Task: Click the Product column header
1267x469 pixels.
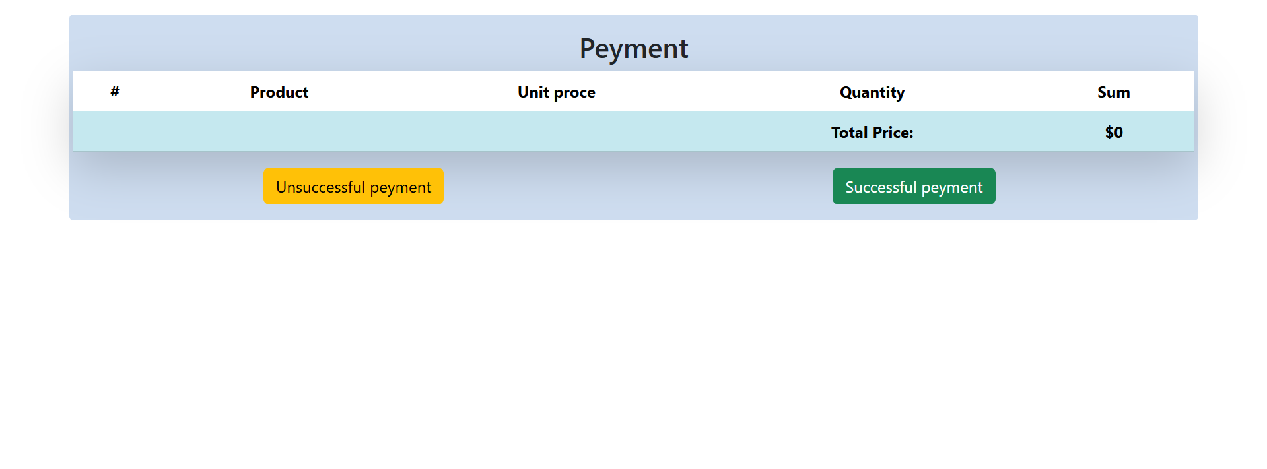Action: pos(279,92)
